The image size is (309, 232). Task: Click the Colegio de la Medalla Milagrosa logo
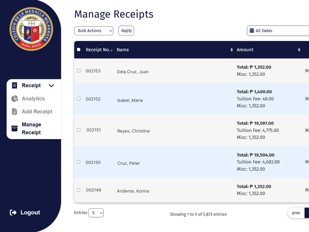coord(31,29)
